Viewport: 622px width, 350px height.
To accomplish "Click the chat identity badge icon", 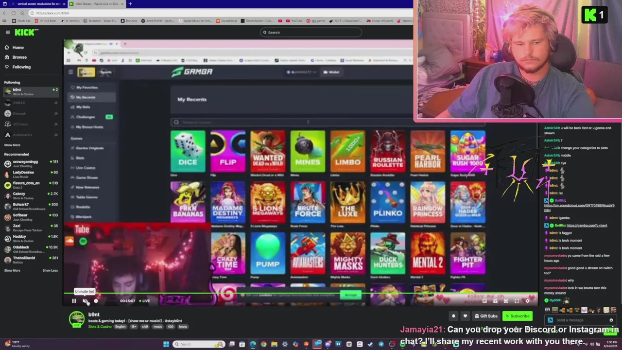I will (x=550, y=320).
